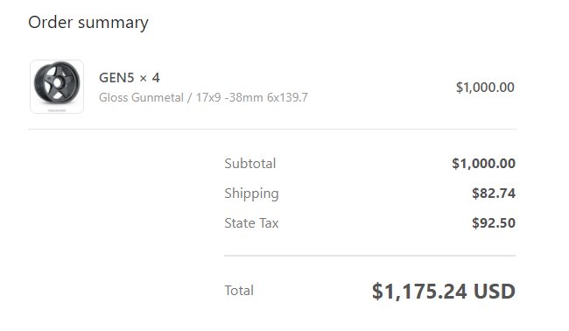The height and width of the screenshot is (331, 569).
Task: Click the divider line below the product row
Action: [x=272, y=129]
